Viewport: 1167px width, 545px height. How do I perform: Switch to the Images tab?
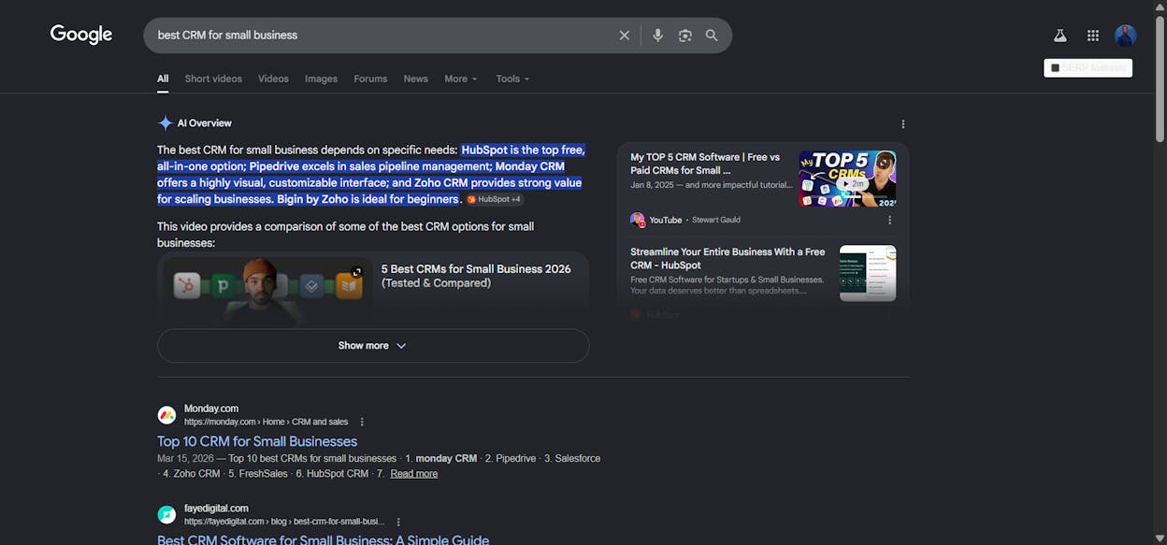[321, 79]
